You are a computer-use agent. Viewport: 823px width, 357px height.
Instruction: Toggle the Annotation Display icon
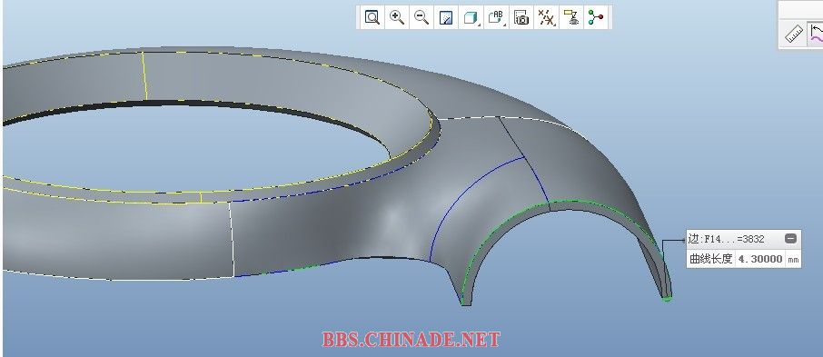(571, 17)
